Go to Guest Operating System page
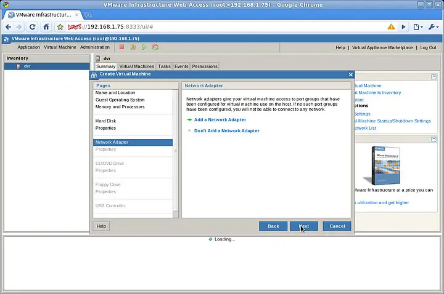This screenshot has height=294, width=444. click(120, 100)
